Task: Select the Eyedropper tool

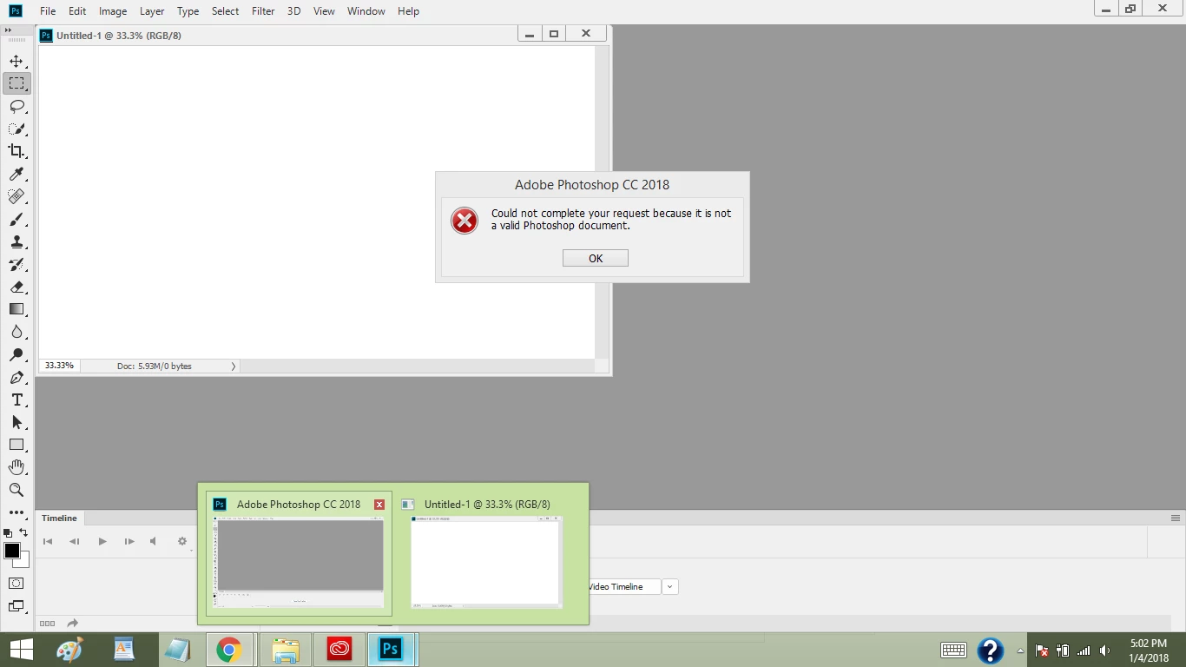Action: click(x=16, y=175)
